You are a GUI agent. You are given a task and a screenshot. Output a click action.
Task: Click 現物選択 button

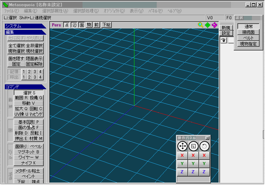tap(16, 51)
